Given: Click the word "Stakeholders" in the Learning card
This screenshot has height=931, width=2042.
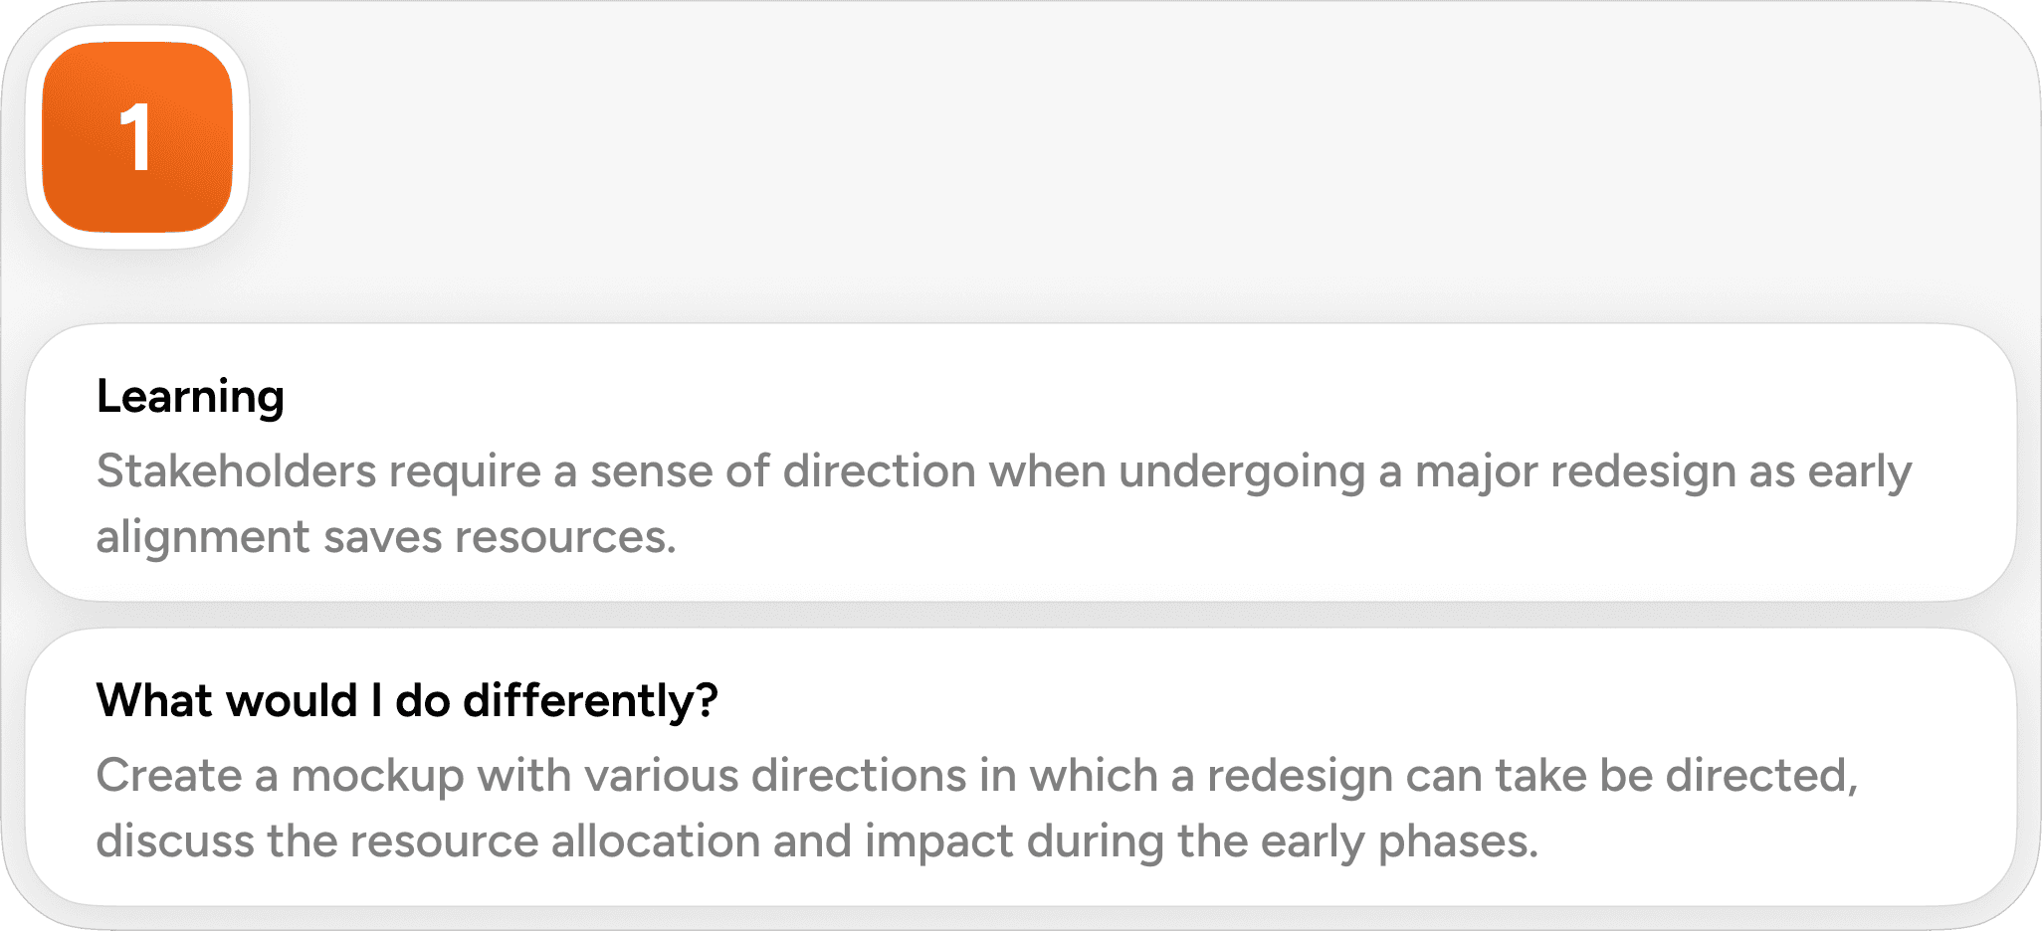Looking at the screenshot, I should click(x=236, y=470).
